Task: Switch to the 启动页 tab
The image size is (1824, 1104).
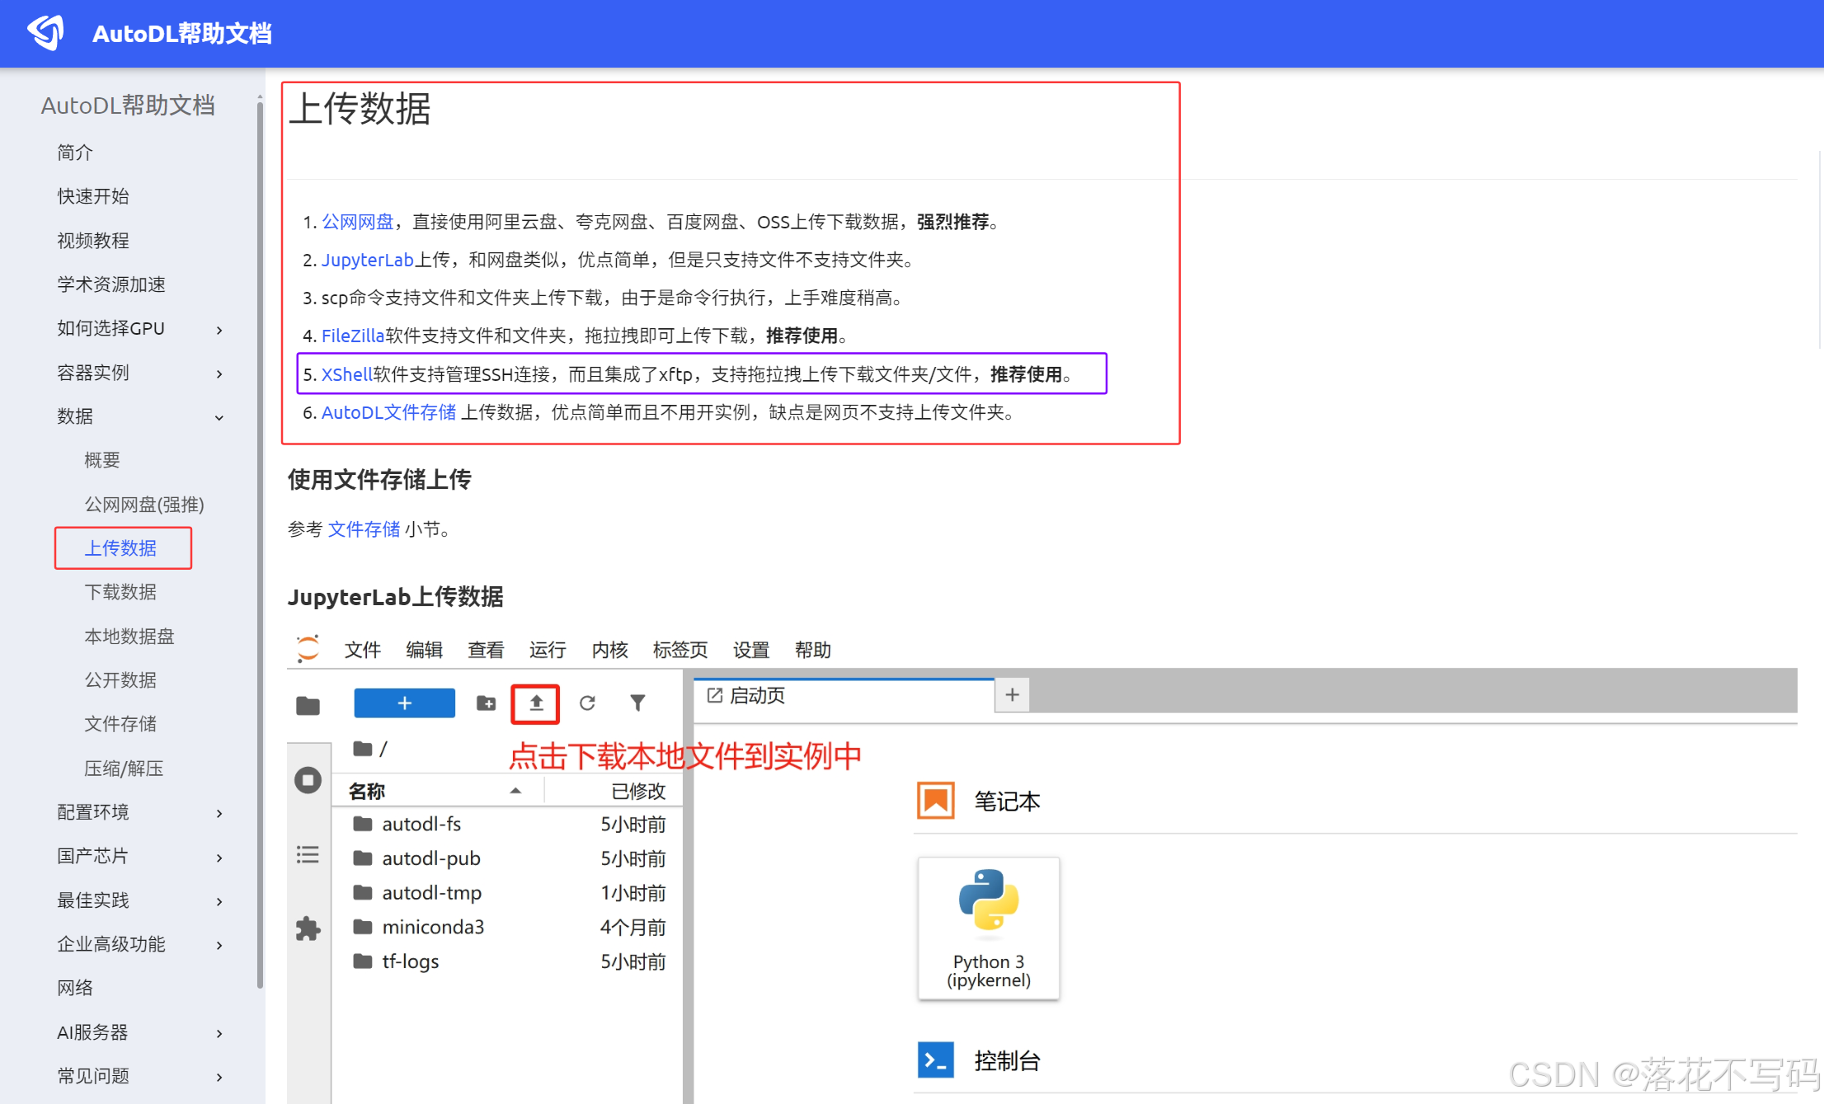Action: tap(844, 696)
